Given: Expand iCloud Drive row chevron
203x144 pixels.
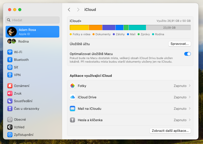Looking at the screenshot, I should 190,97.
